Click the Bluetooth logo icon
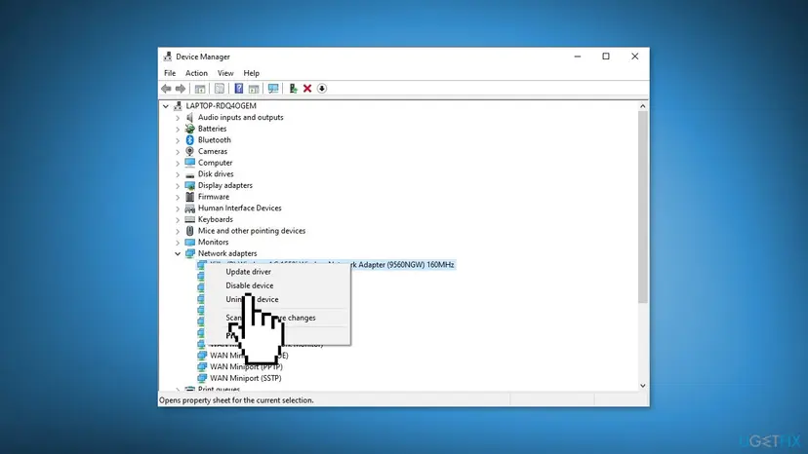The height and width of the screenshot is (454, 808). (x=189, y=140)
